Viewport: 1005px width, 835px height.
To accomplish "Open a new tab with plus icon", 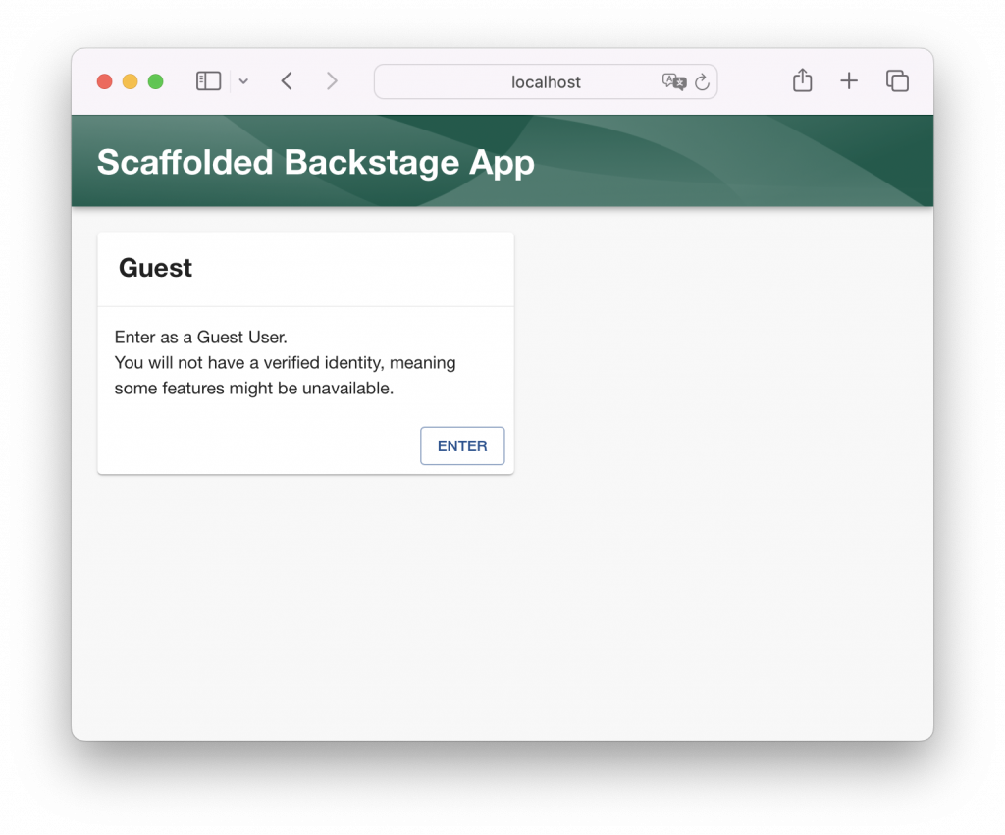I will 849,81.
